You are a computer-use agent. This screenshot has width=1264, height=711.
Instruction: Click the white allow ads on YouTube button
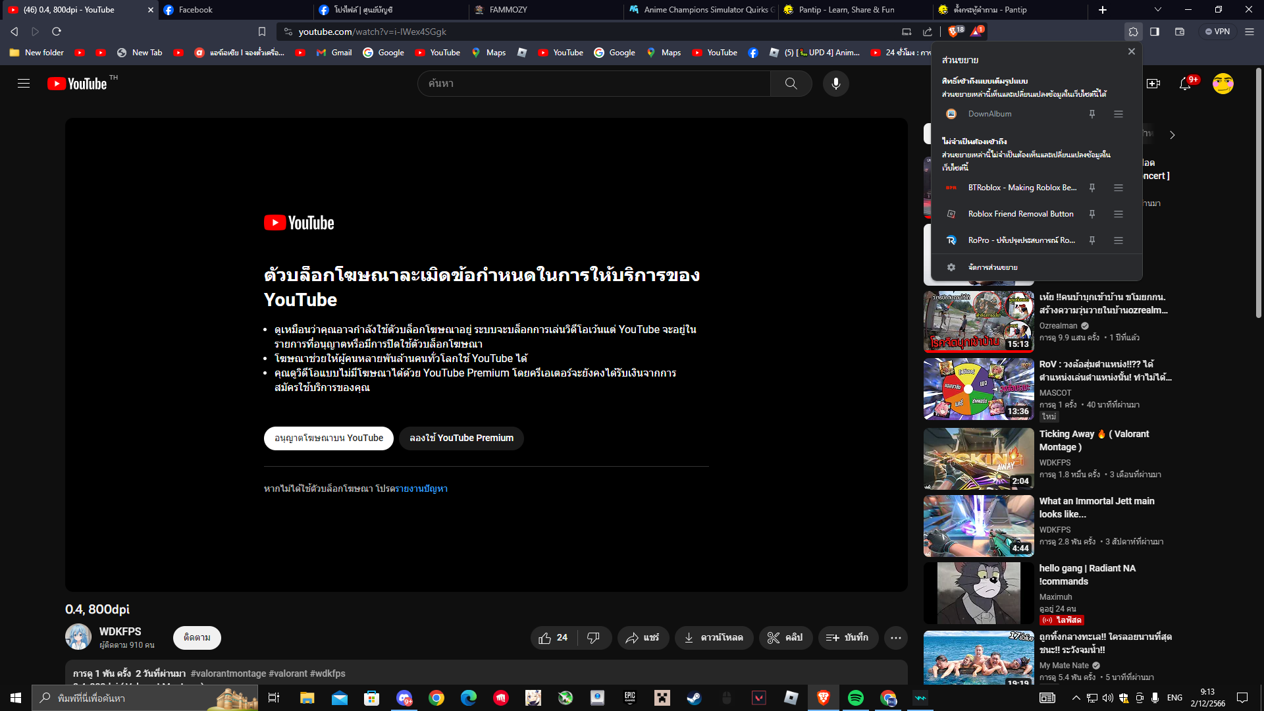click(329, 438)
